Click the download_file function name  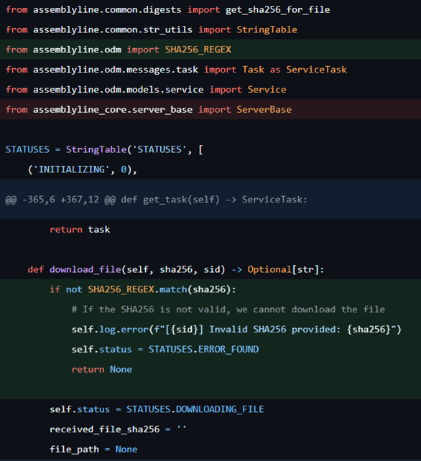(85, 269)
